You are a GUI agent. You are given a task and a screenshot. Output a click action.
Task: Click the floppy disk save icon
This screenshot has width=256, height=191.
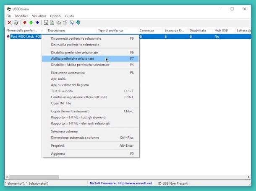(46, 23)
